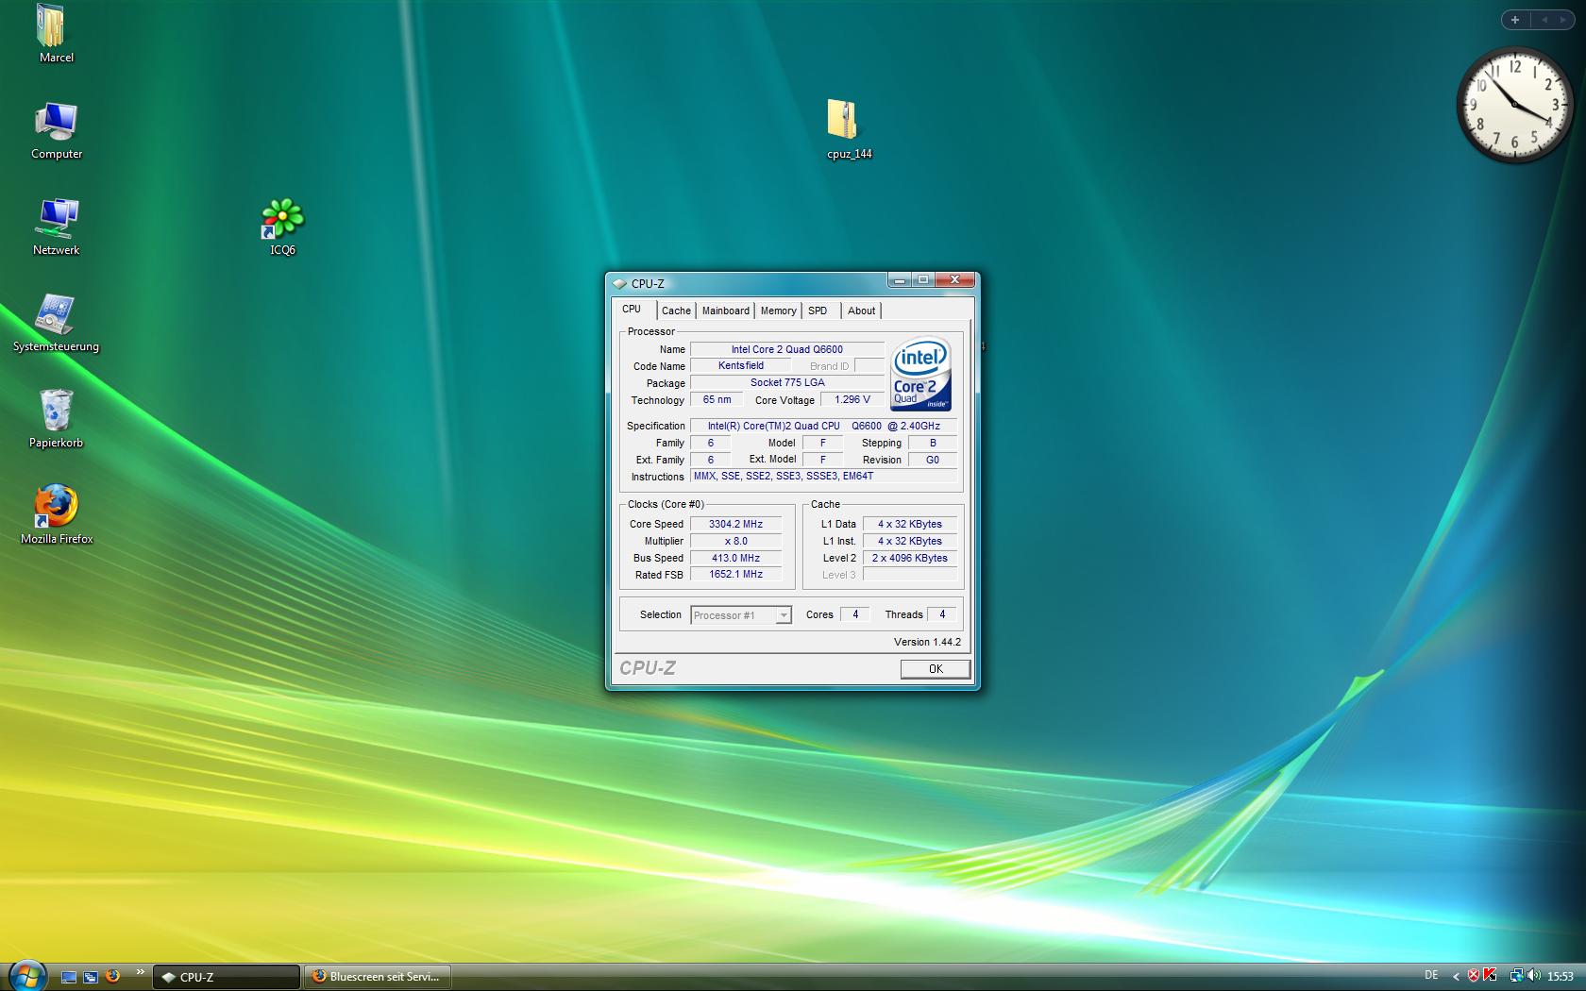Select the Papierkorb recycle bin icon

56,411
